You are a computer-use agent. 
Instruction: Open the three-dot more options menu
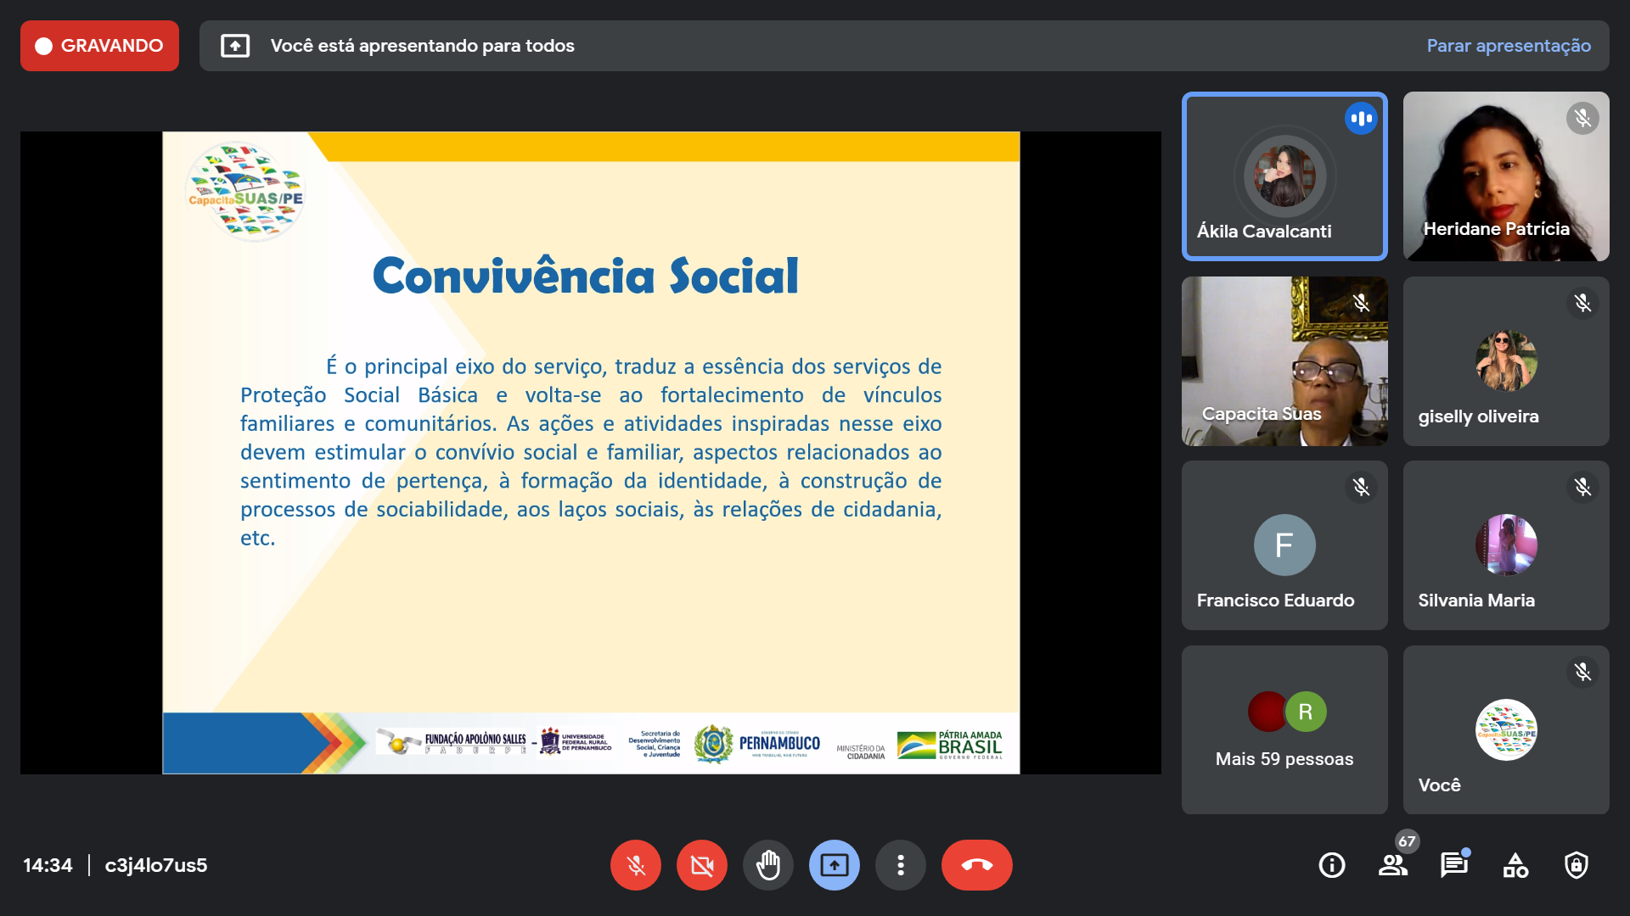[900, 865]
